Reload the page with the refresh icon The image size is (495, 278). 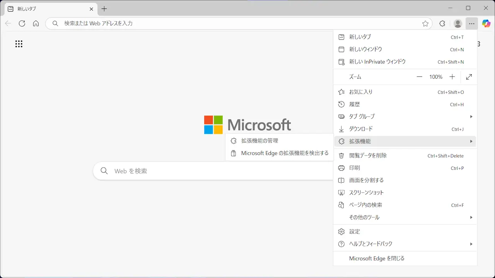[22, 24]
